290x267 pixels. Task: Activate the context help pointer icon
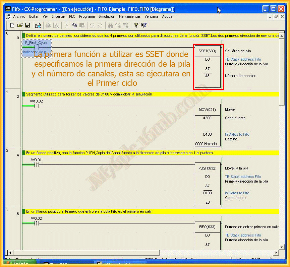[x=144, y=25]
